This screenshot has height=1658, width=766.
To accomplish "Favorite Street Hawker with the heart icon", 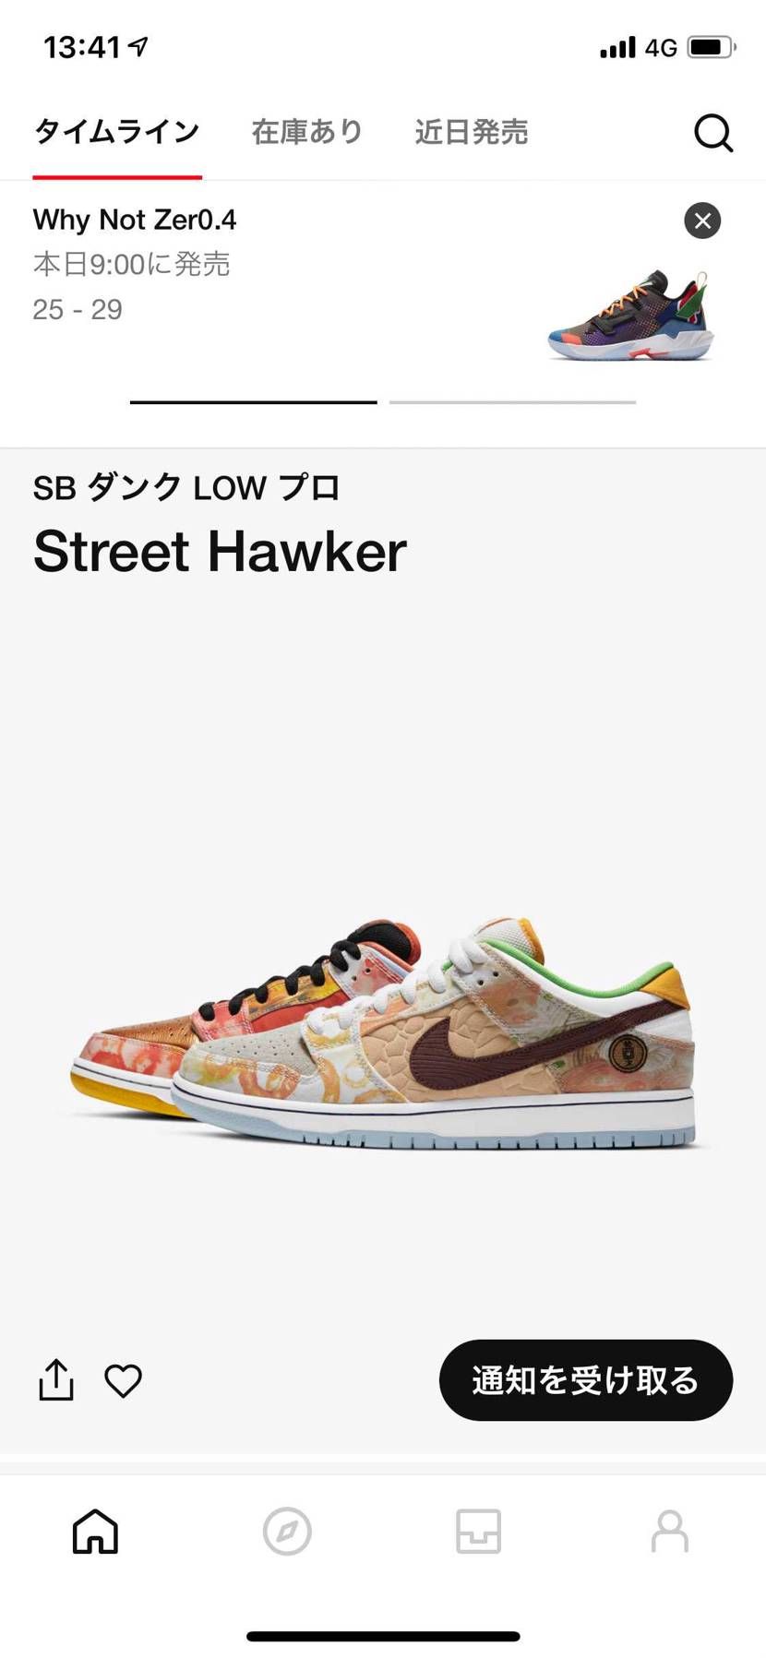I will [123, 1380].
